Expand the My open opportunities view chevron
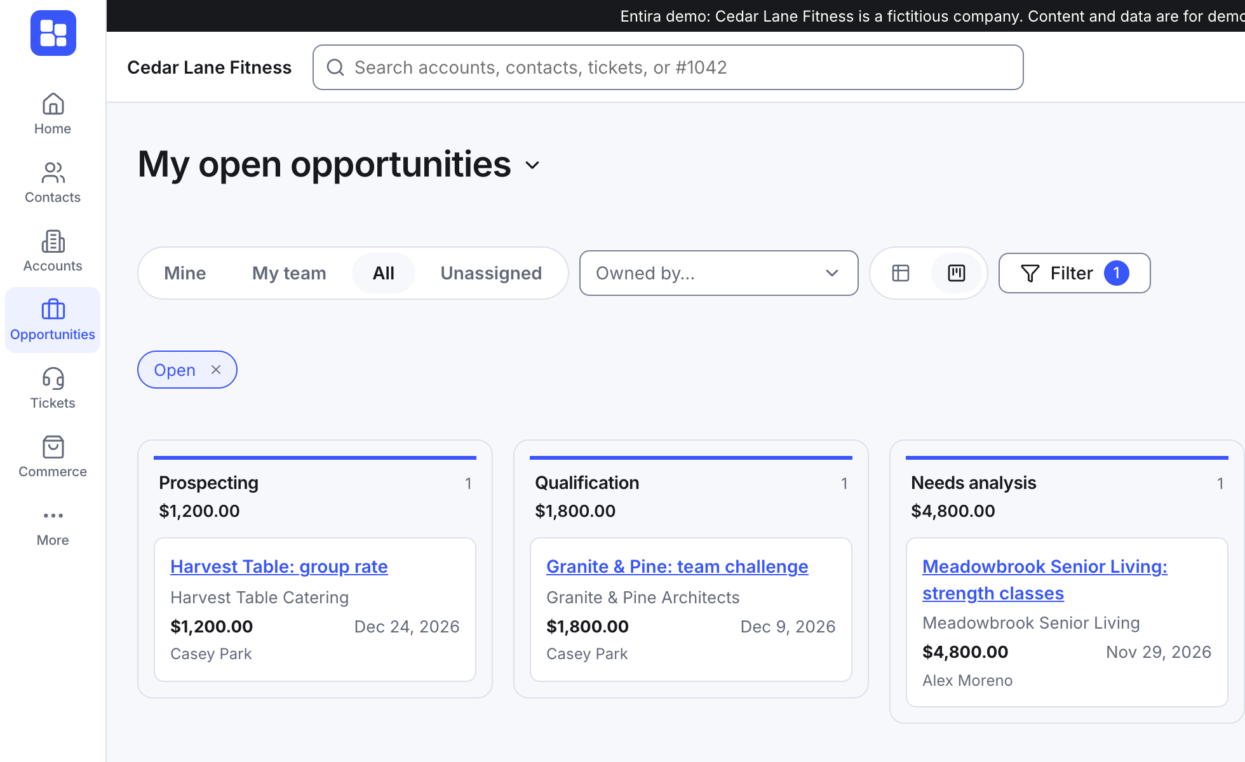The image size is (1245, 762). click(x=532, y=165)
